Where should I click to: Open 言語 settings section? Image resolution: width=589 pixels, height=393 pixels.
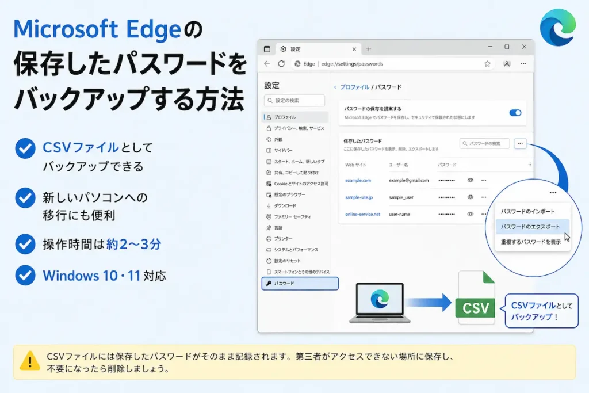[274, 228]
